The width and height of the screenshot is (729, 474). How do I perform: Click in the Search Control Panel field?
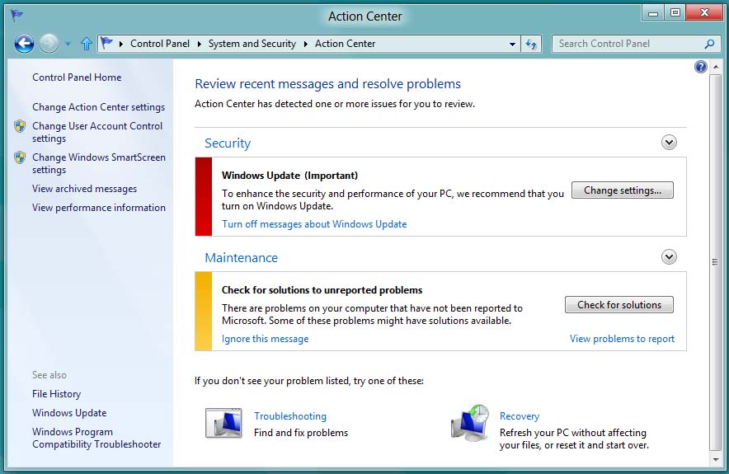[627, 44]
